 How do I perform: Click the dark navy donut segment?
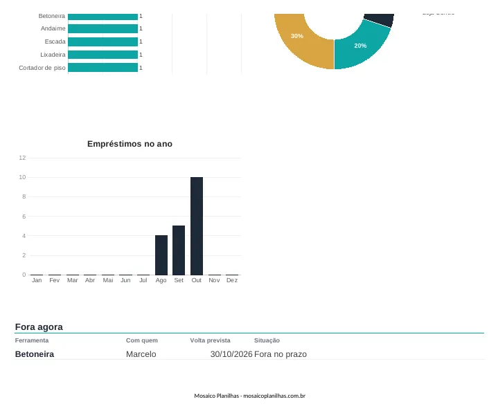(x=381, y=19)
